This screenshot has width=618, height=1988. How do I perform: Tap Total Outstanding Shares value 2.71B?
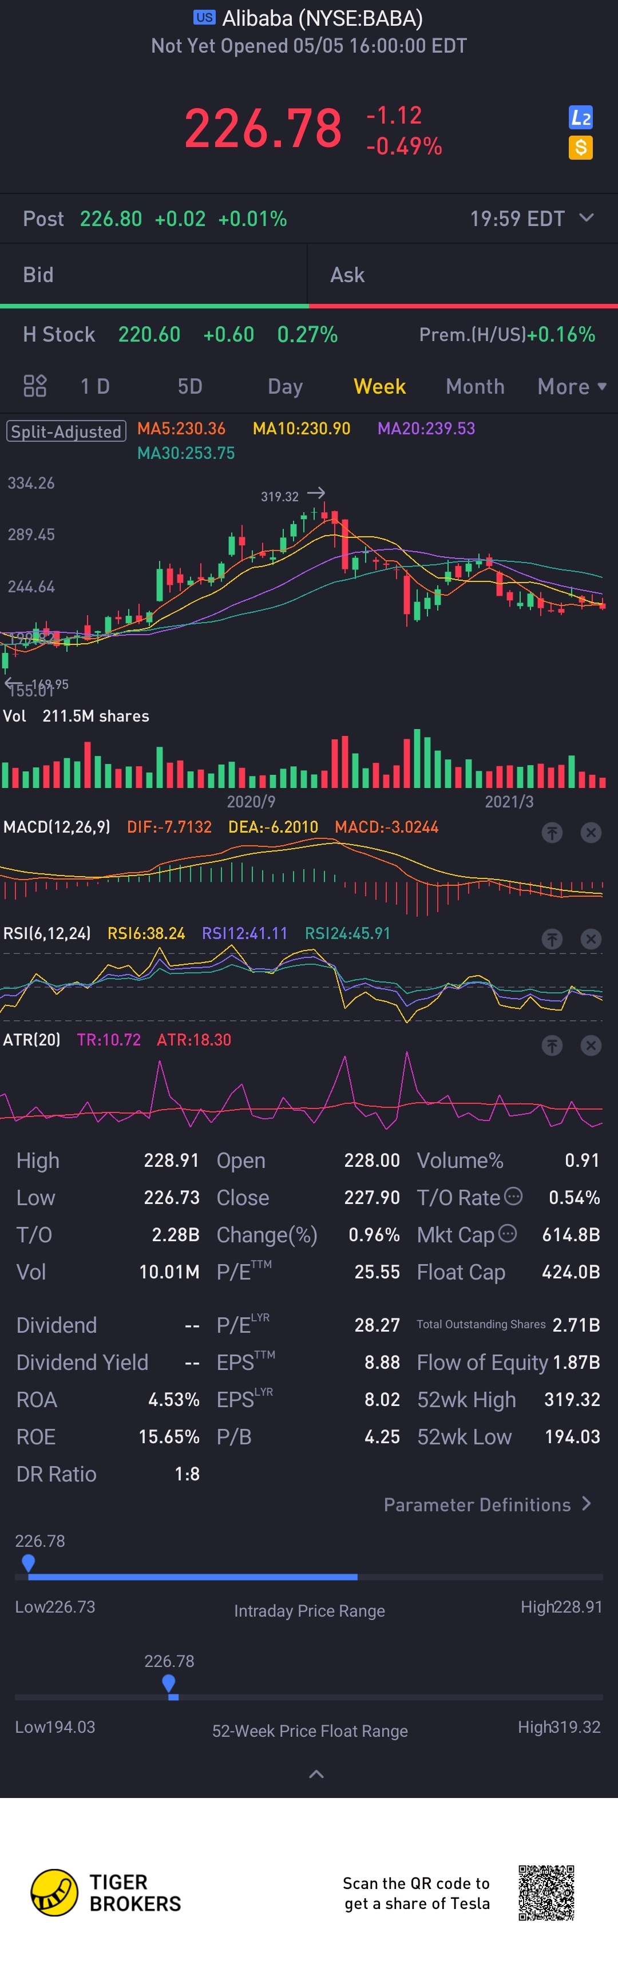(576, 1325)
